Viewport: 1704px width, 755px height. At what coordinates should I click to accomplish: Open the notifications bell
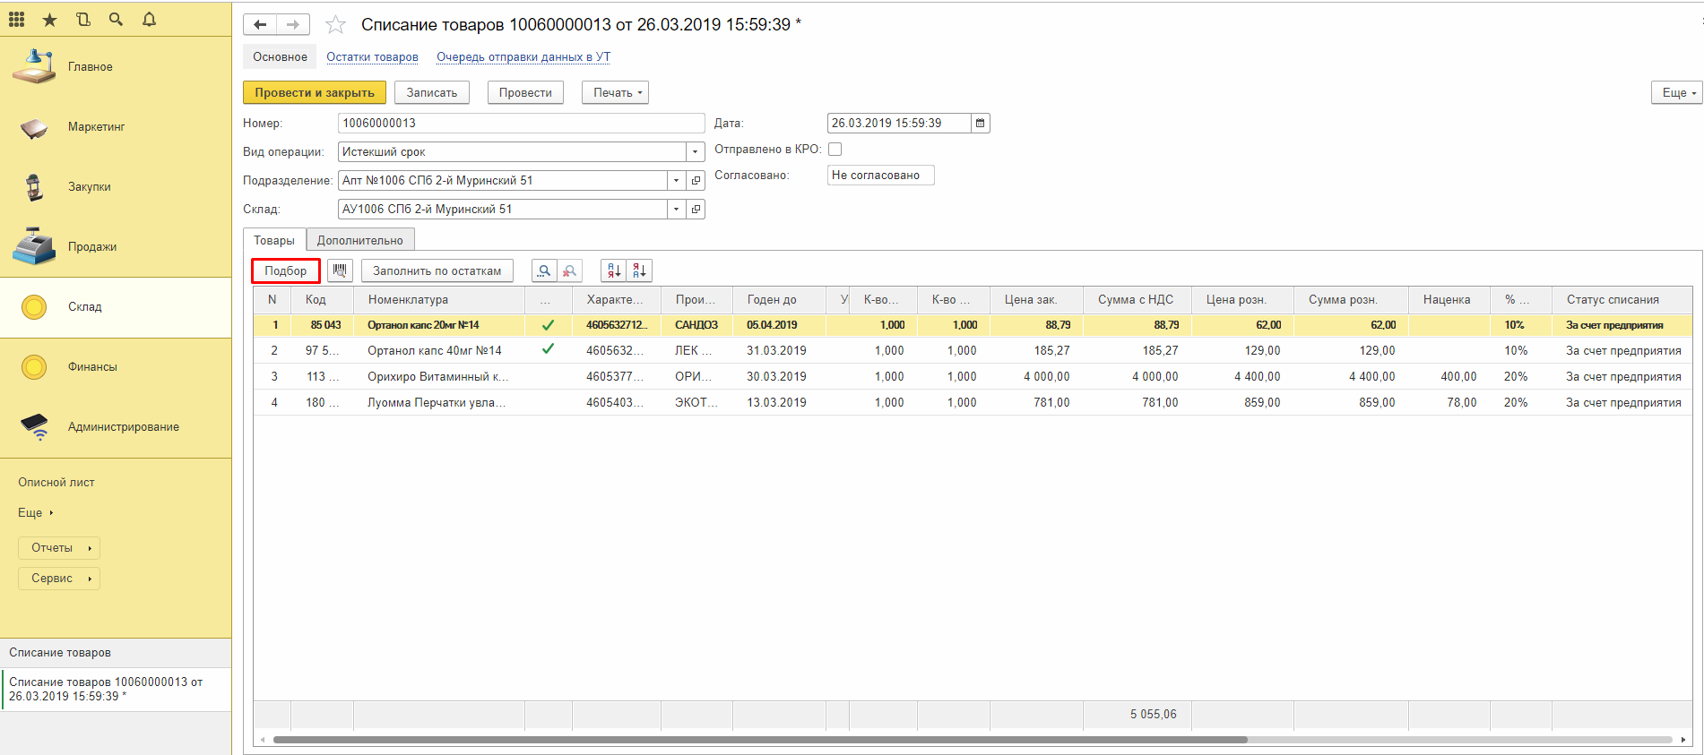pyautogui.click(x=149, y=19)
